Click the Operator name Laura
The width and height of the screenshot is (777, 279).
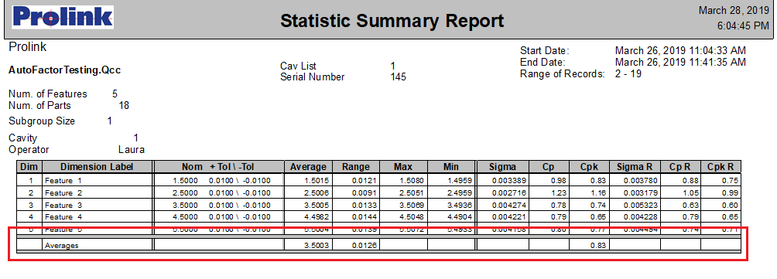click(132, 149)
